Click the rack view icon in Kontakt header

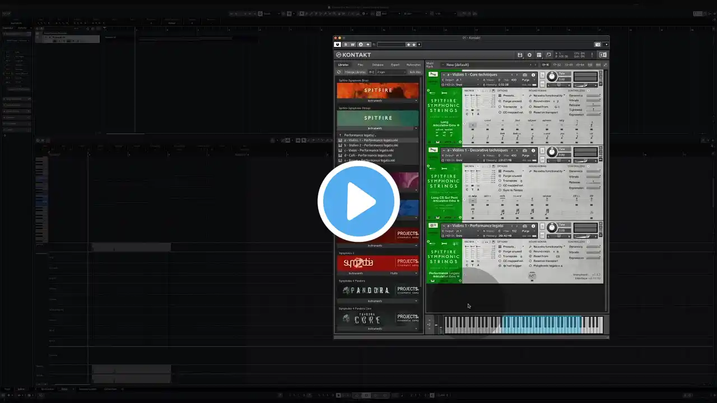(x=539, y=55)
